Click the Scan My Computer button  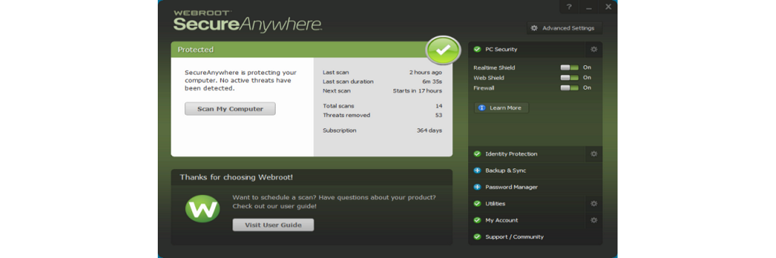230,109
